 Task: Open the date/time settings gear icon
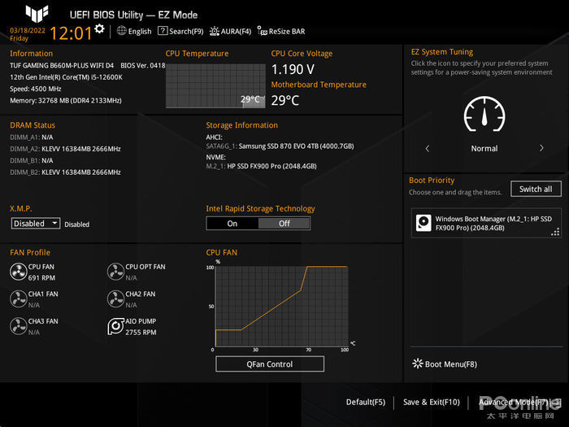(99, 29)
